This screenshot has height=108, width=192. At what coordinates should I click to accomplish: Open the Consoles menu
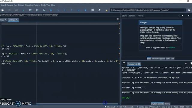29,5
